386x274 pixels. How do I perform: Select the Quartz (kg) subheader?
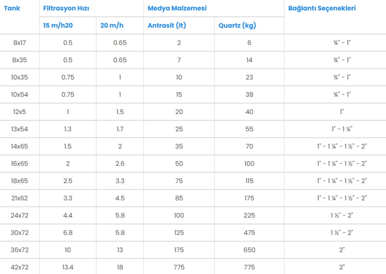tap(237, 26)
